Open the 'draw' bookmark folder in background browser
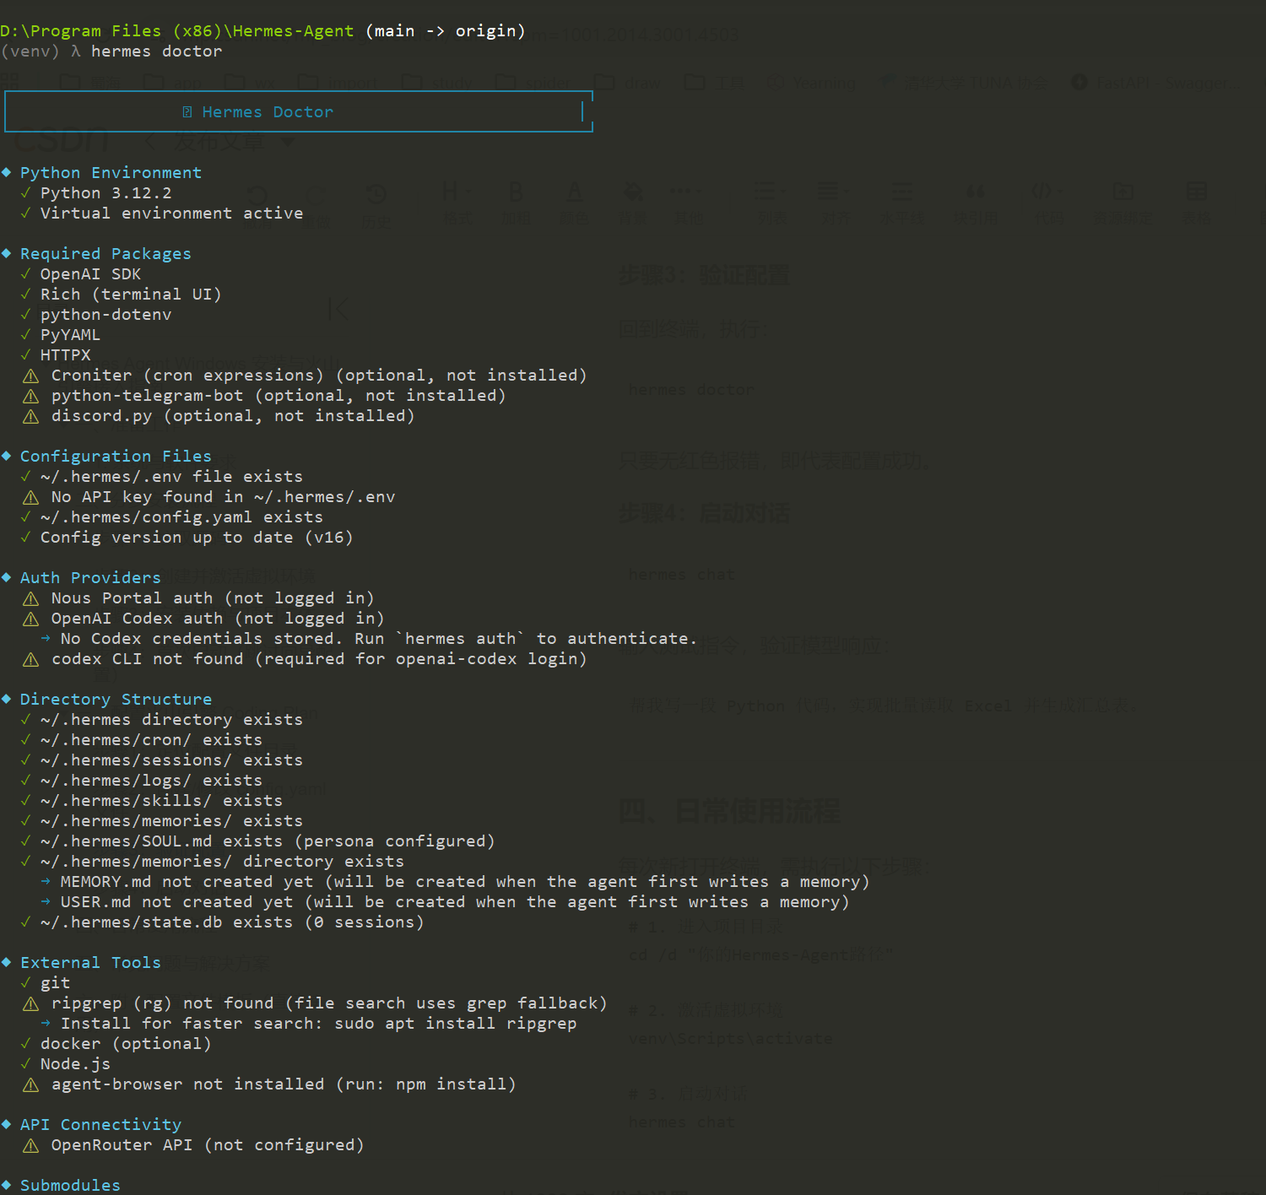This screenshot has height=1195, width=1266. click(628, 82)
